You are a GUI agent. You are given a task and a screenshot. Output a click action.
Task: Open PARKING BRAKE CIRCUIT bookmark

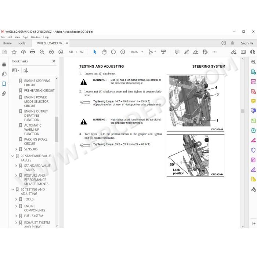tap(36, 141)
